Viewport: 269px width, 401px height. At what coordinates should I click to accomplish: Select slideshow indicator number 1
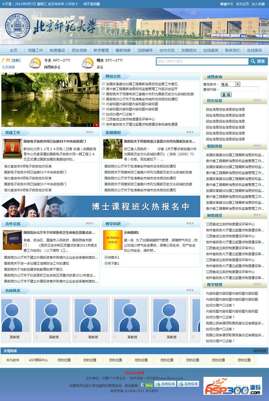click(x=90, y=125)
